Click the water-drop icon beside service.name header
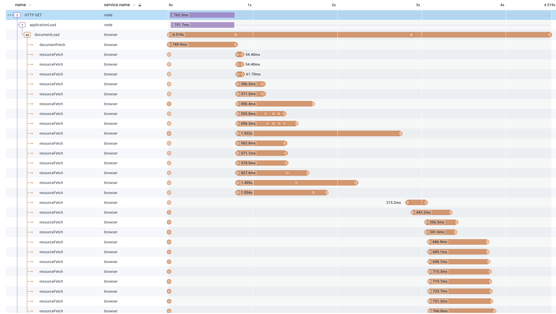The image size is (556, 314). (x=140, y=5)
